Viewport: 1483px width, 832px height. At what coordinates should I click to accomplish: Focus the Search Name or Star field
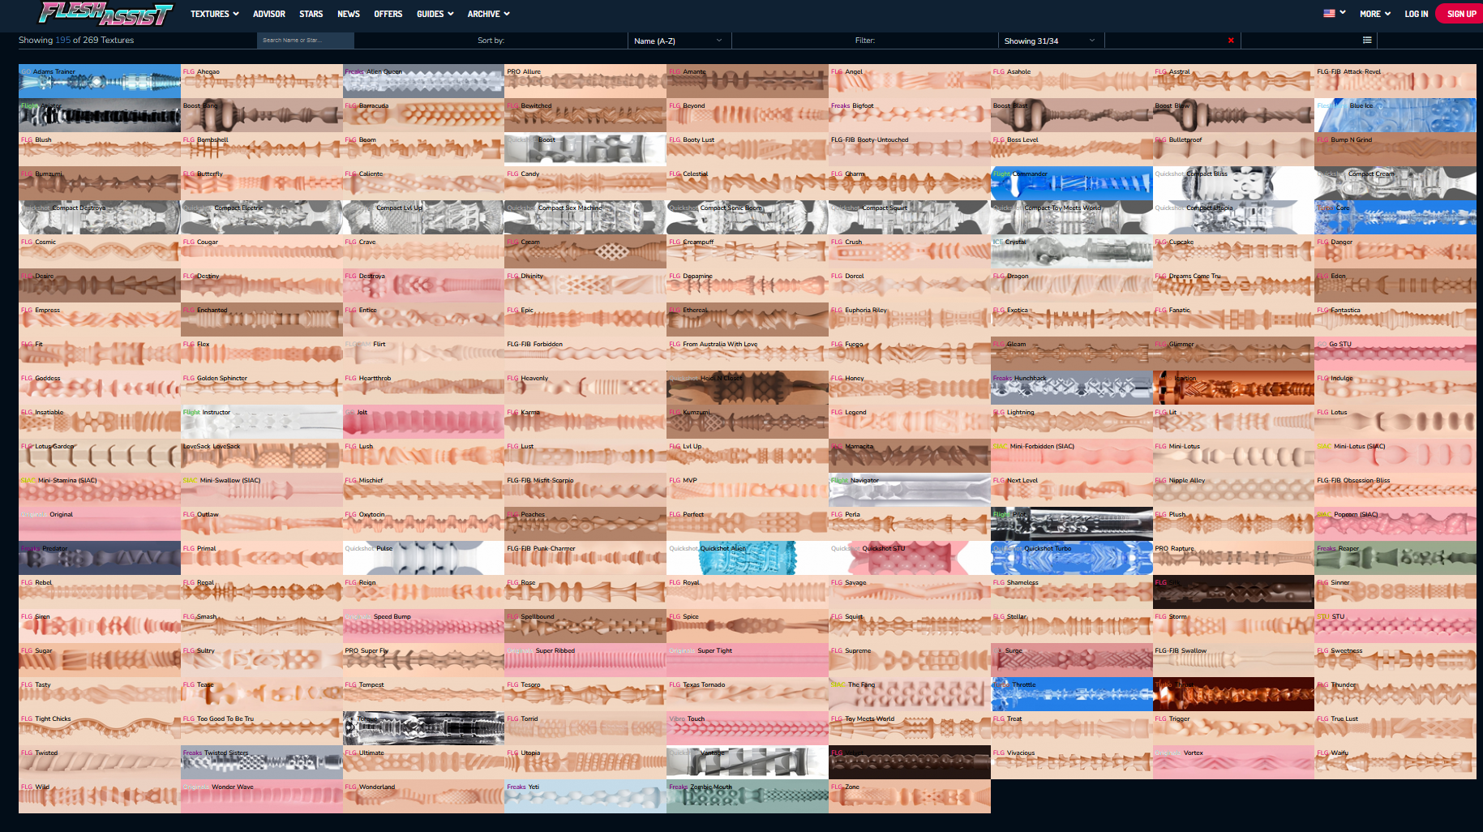(306, 41)
